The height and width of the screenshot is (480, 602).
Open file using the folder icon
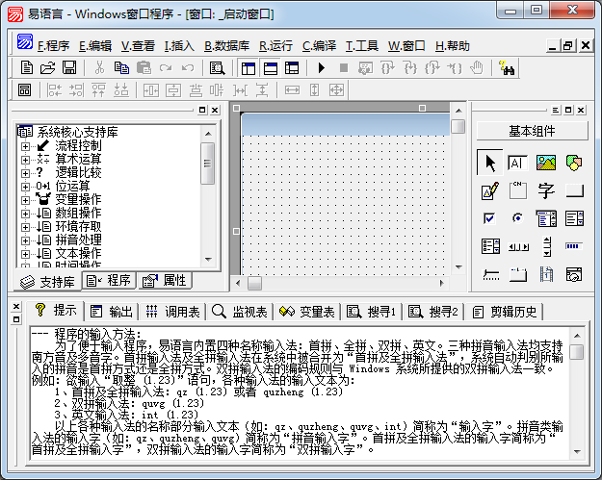click(x=48, y=68)
